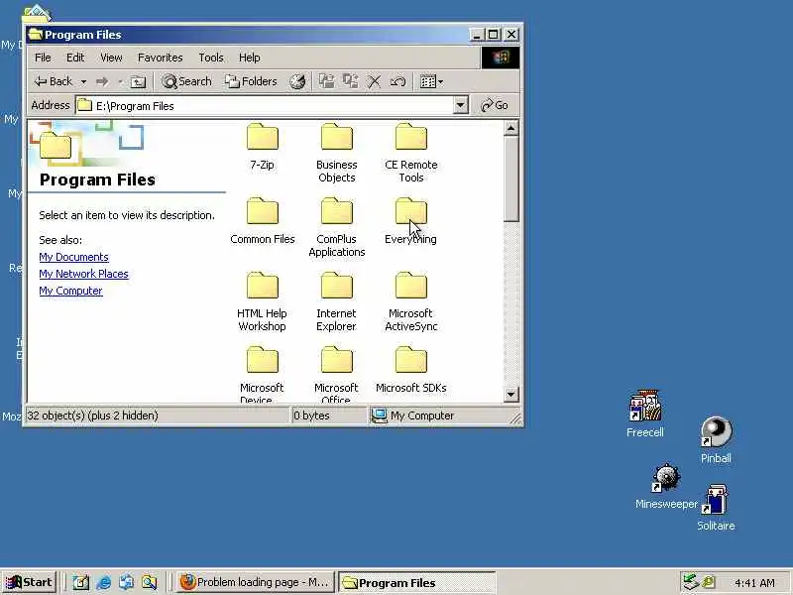Open the Search pane
The width and height of the screenshot is (793, 595).
tap(186, 81)
